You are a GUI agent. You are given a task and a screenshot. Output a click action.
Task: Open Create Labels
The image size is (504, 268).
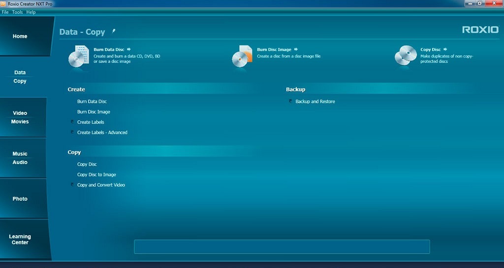[x=91, y=122]
